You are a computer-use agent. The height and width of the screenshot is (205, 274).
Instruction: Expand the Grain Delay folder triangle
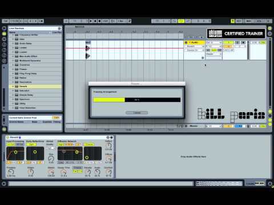click(x=13, y=43)
